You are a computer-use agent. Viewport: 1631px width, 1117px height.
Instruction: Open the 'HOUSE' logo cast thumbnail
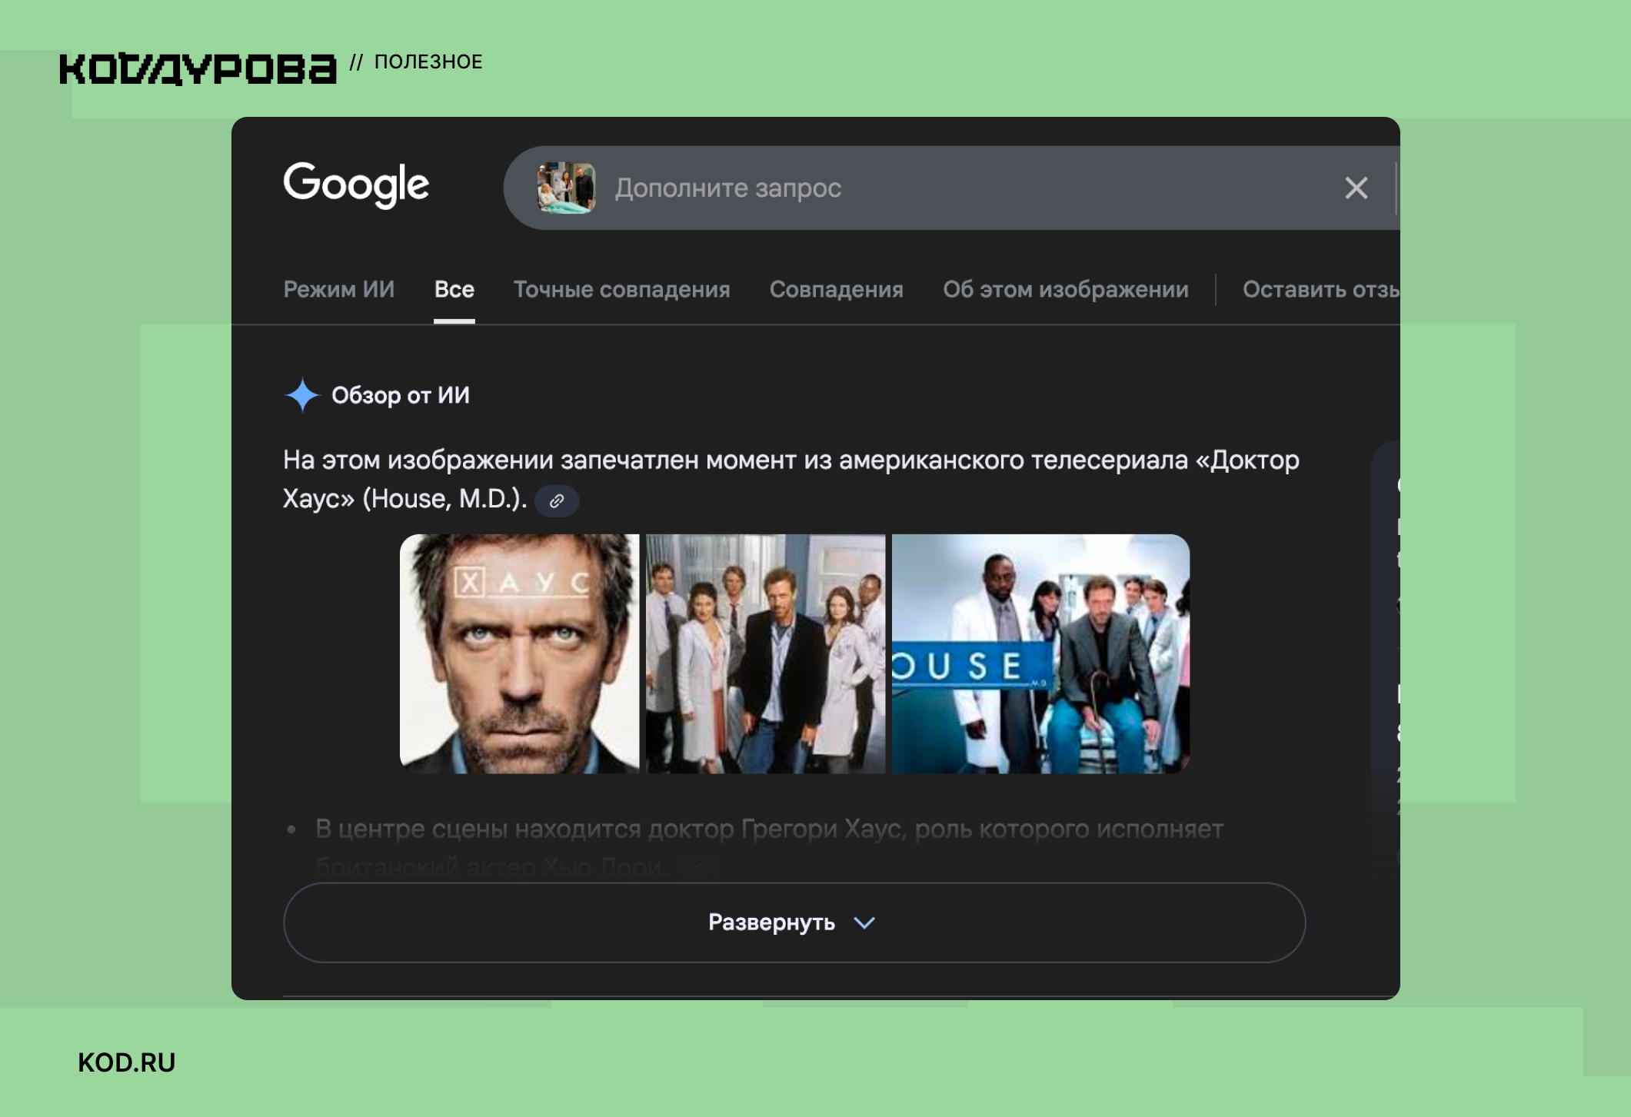point(1040,653)
